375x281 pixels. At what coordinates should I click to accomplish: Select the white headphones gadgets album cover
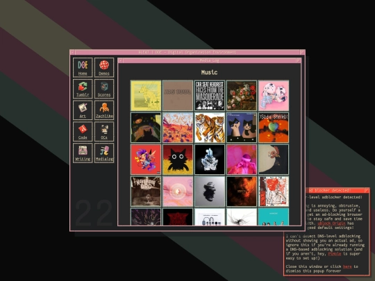(210, 216)
